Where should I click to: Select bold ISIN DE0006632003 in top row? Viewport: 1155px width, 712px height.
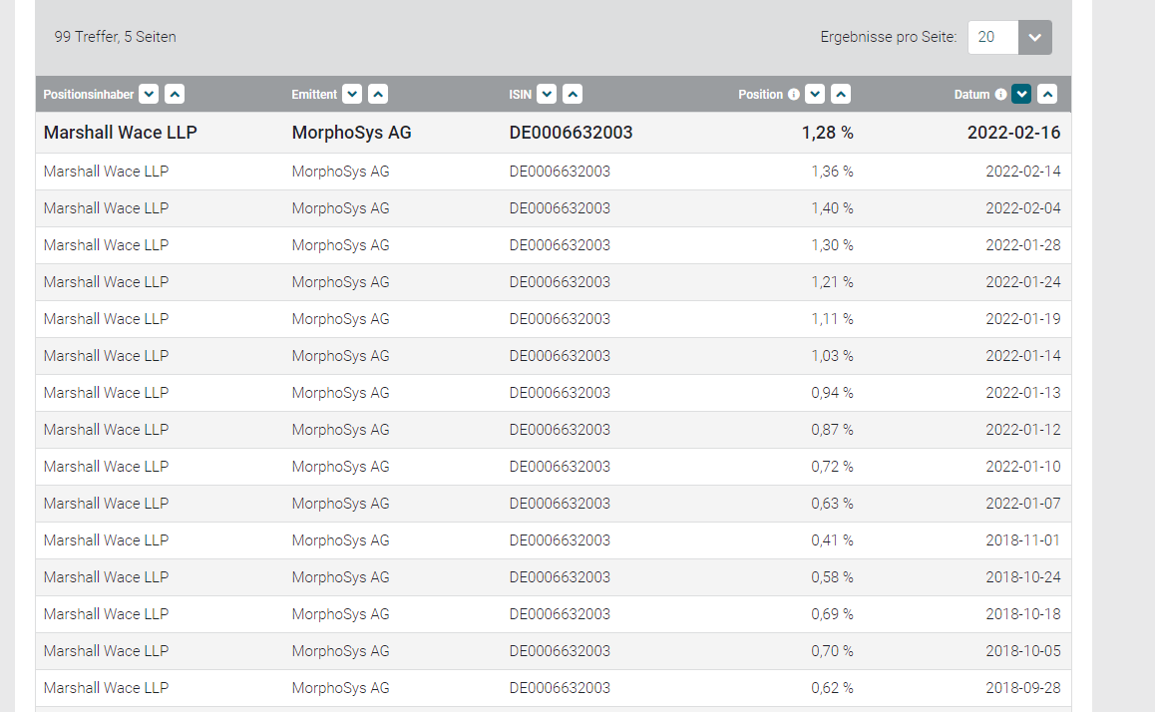point(571,133)
